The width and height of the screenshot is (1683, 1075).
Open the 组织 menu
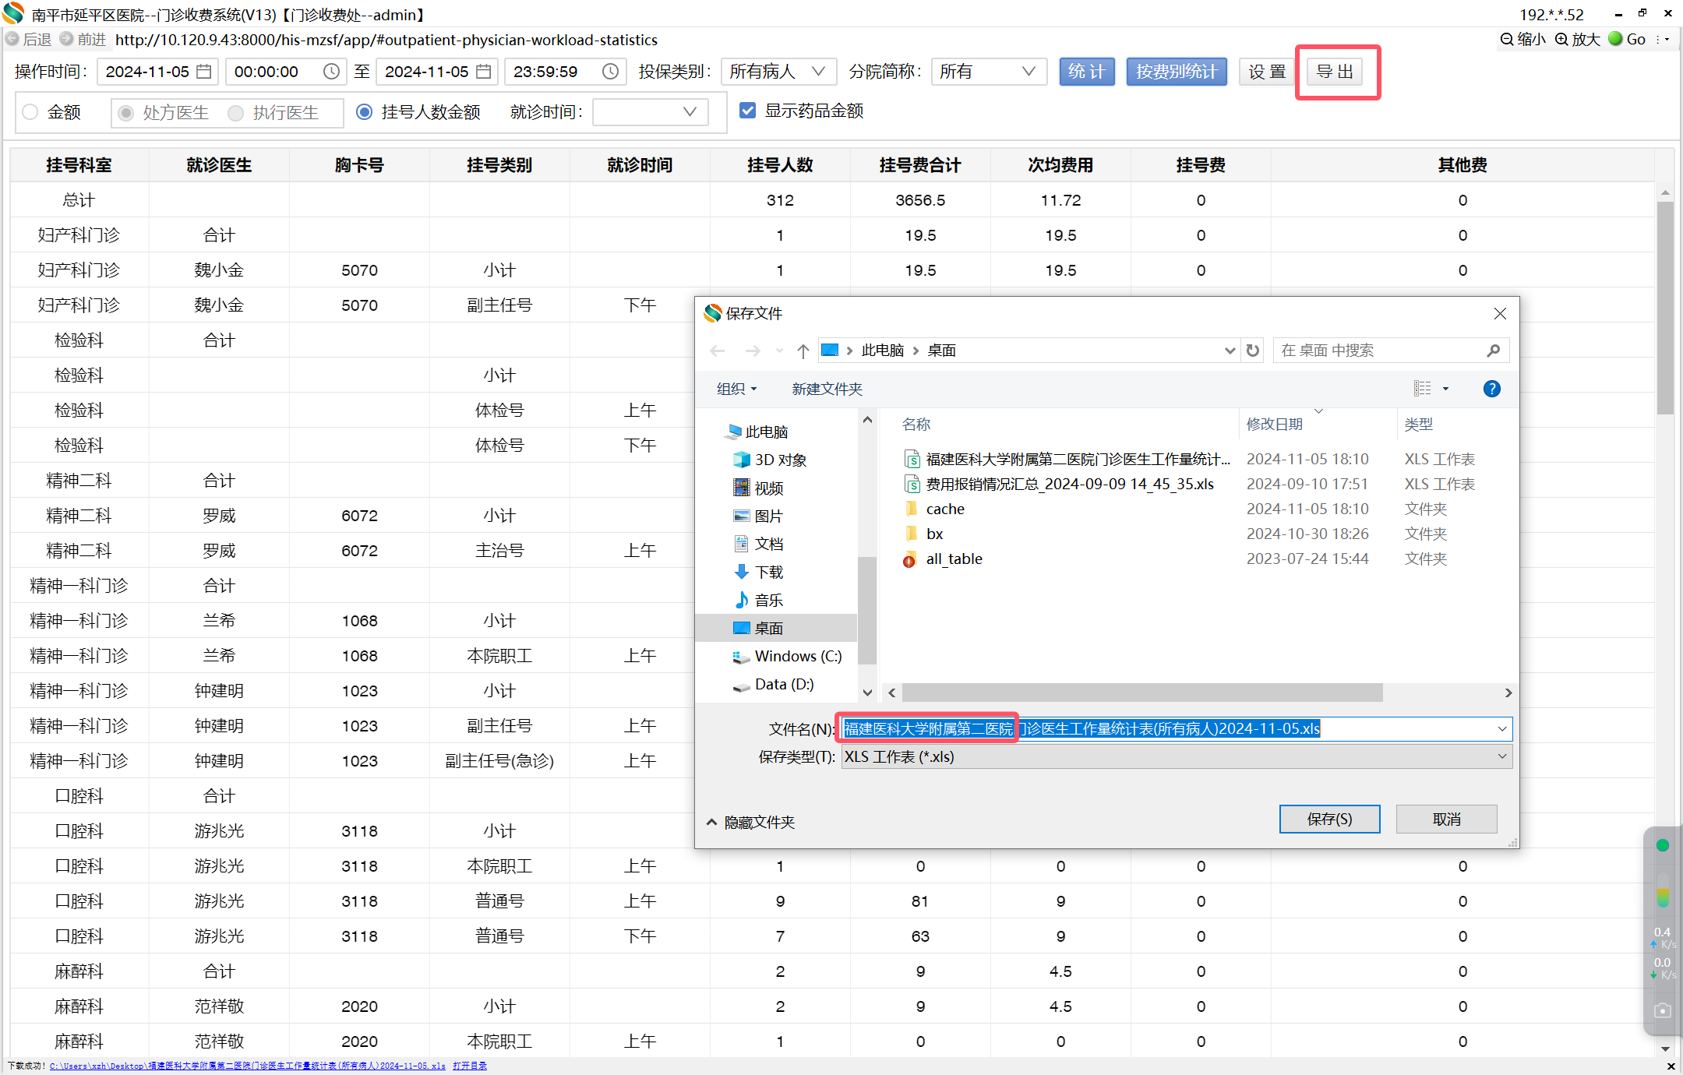point(736,389)
